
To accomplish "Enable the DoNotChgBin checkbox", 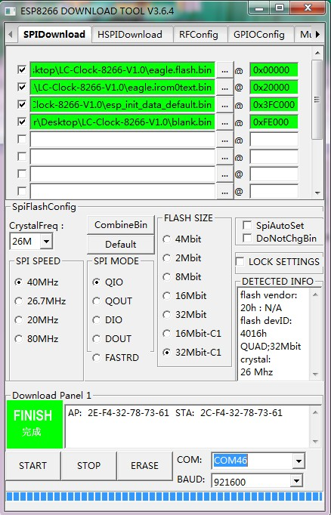I will point(247,238).
